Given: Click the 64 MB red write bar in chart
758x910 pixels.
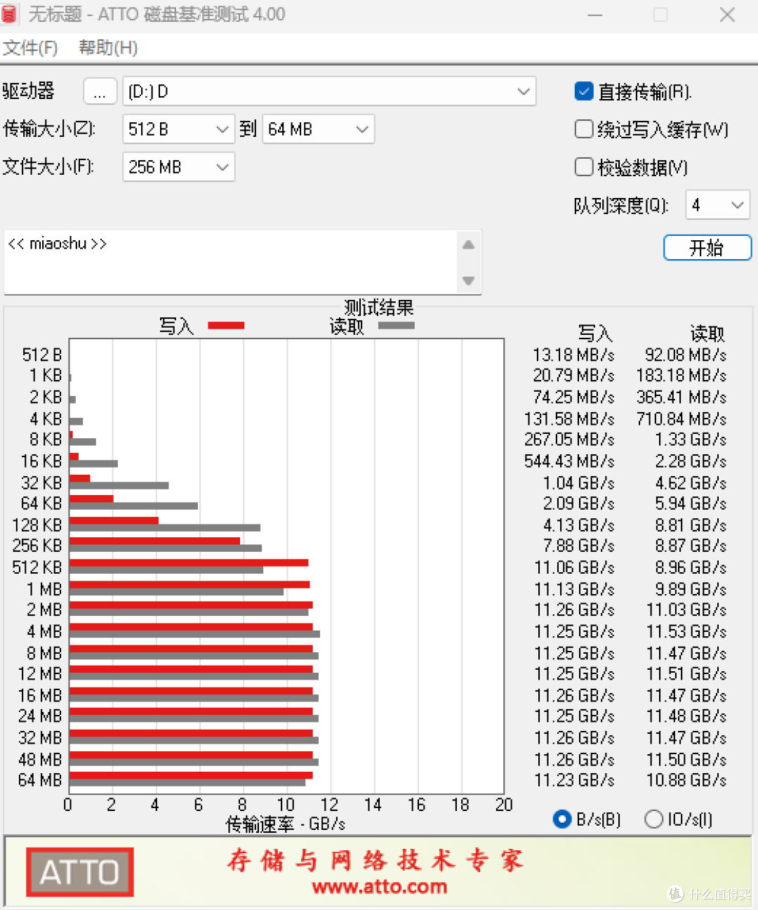Looking at the screenshot, I should click(191, 775).
